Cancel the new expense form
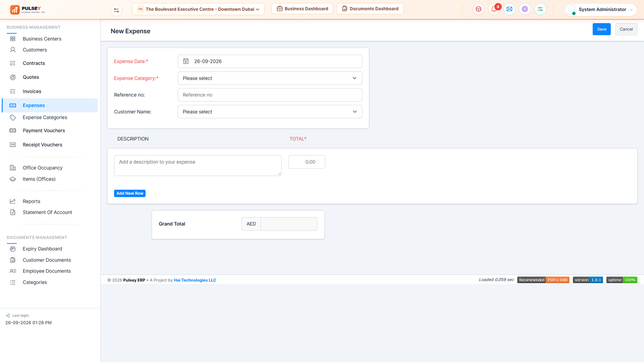 pyautogui.click(x=626, y=29)
